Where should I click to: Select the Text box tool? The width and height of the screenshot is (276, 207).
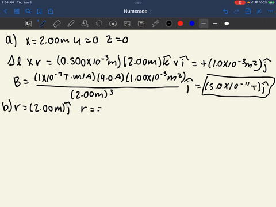point(141,24)
